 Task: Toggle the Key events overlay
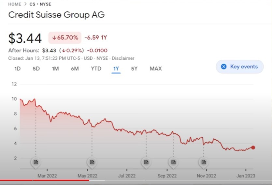pyautogui.click(x=239, y=67)
